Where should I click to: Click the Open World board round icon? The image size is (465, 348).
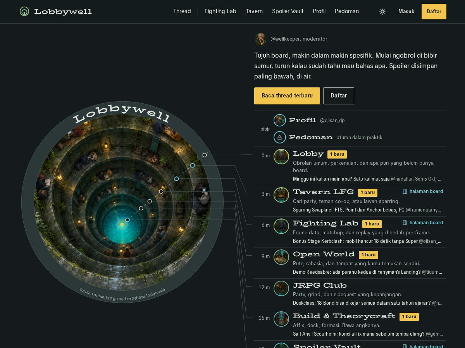pyautogui.click(x=281, y=257)
